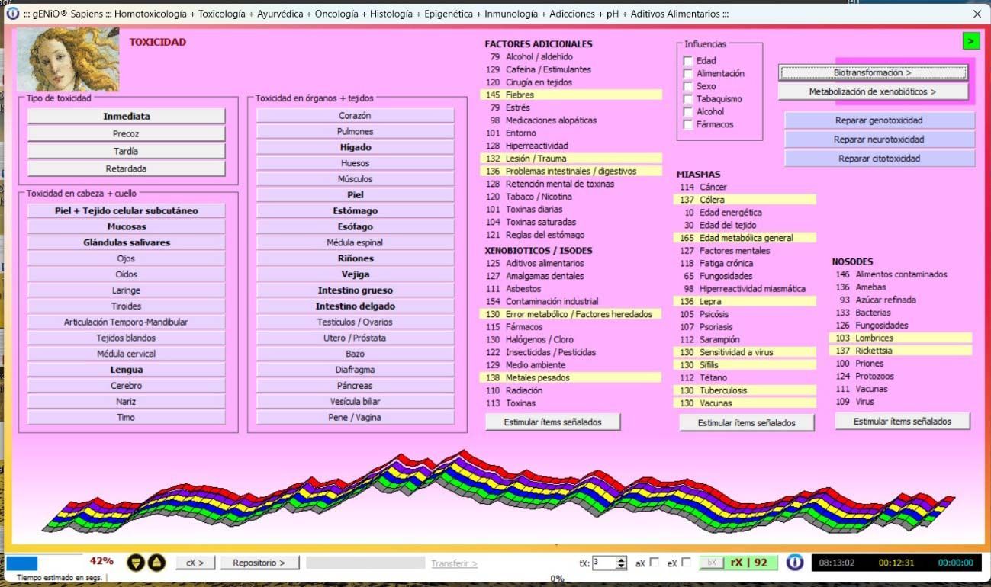Screen dimensions: 991x587
Task: Click the blue info icon near timers
Action: pos(795,563)
